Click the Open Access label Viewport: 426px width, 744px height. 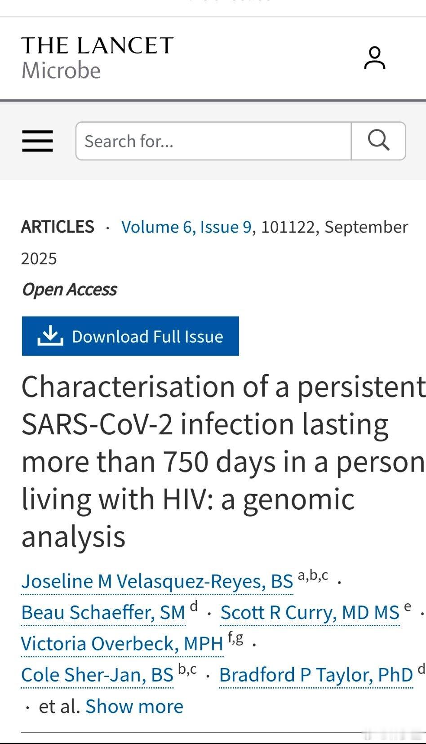(x=70, y=290)
